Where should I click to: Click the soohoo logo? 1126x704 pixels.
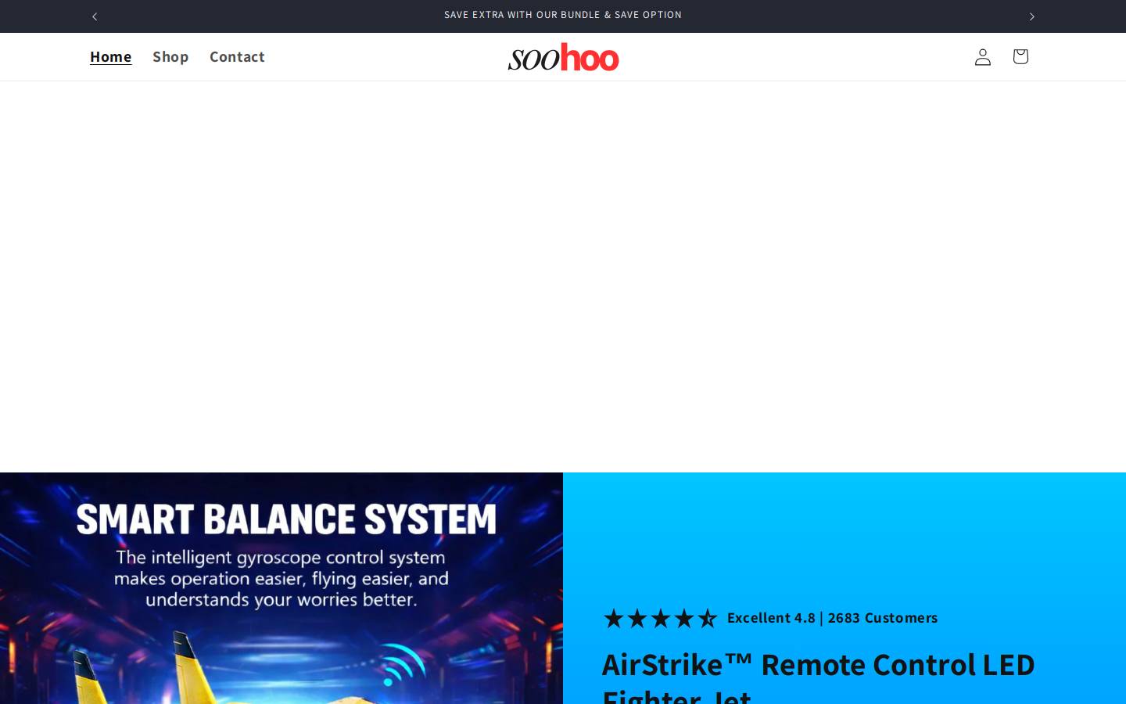point(563,56)
